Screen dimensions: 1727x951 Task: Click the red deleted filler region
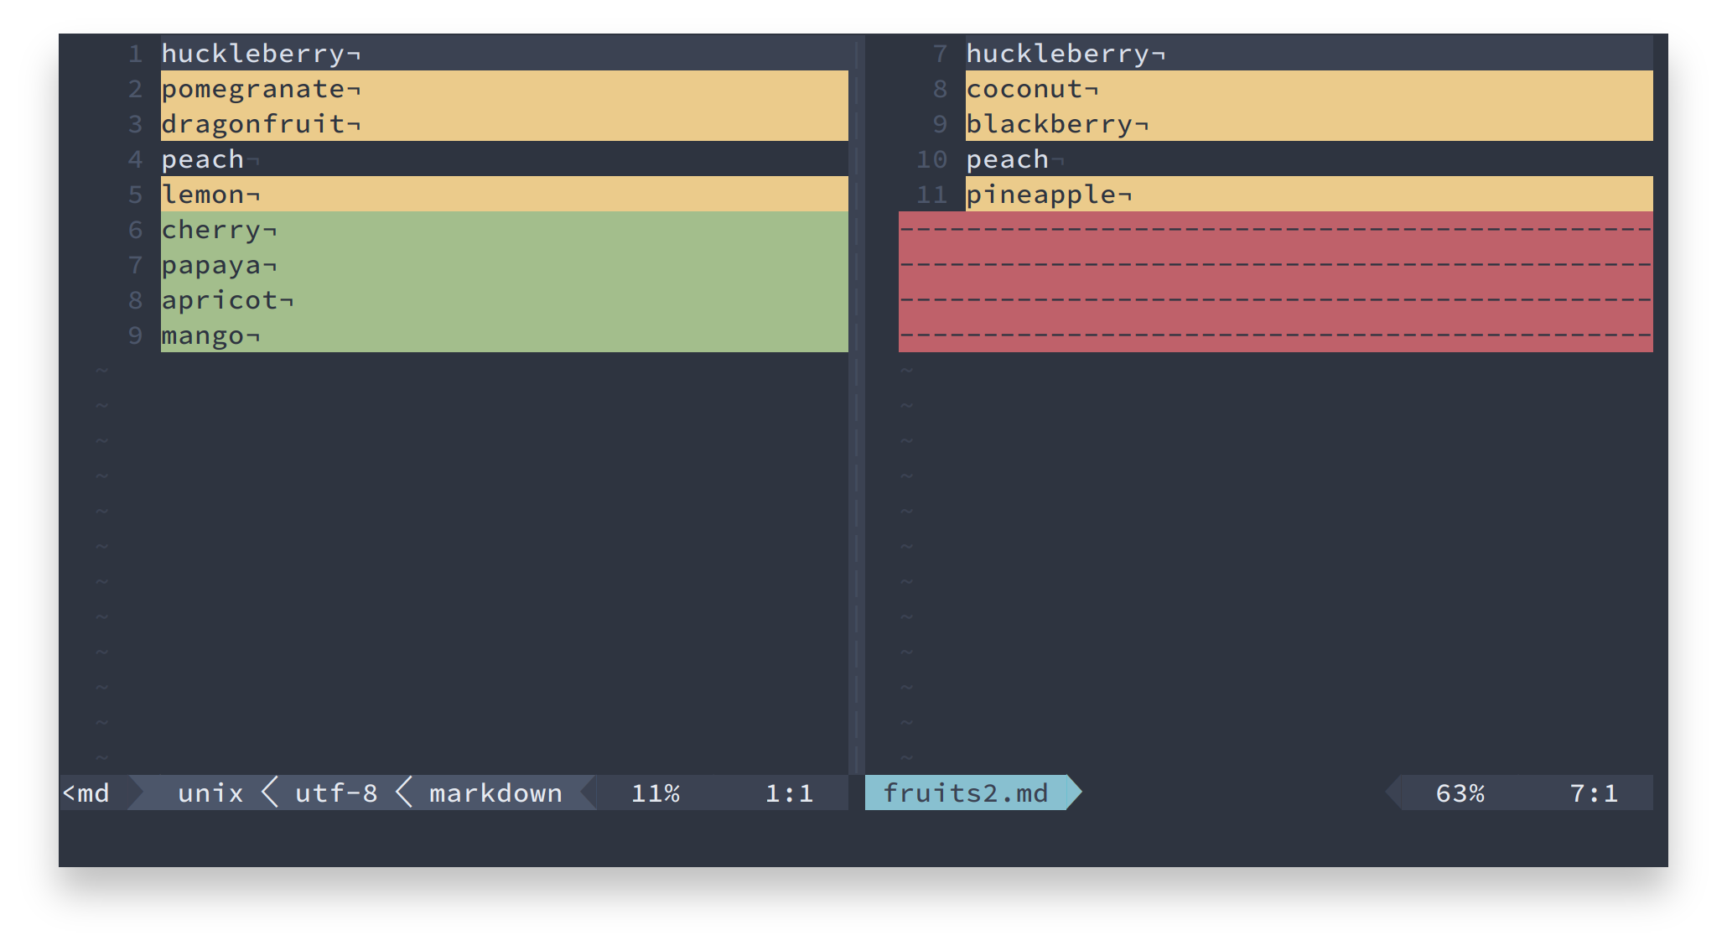(1274, 281)
